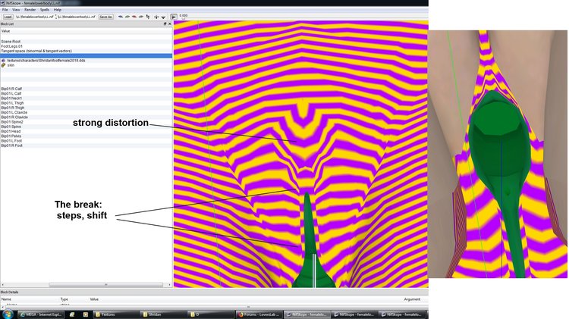
Task: Select the second gray view icon in toolbar
Action: (x=127, y=17)
